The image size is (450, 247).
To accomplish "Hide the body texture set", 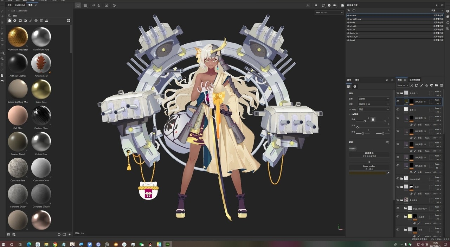I will [x=348, y=23].
